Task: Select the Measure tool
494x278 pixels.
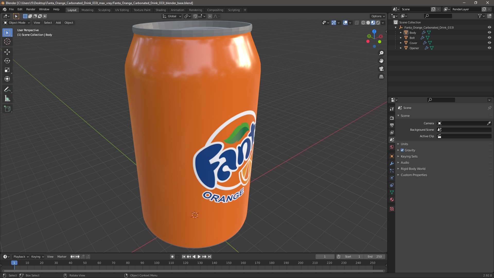Action: [x=7, y=99]
